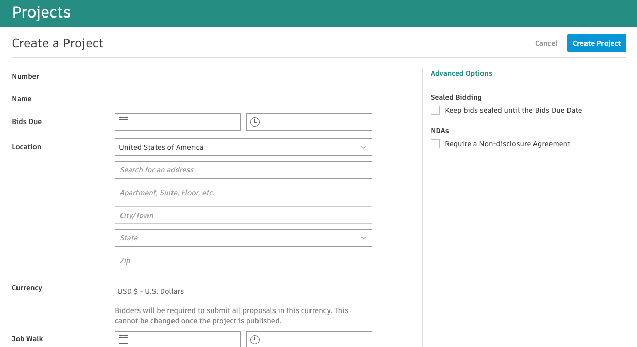Viewport: 637px width, 347px height.
Task: Click the Projects header title
Action: [41, 13]
